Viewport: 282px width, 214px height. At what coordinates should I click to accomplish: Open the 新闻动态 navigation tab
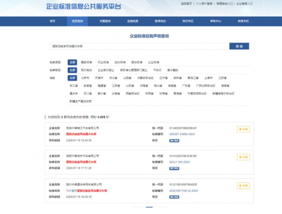pyautogui.click(x=160, y=21)
